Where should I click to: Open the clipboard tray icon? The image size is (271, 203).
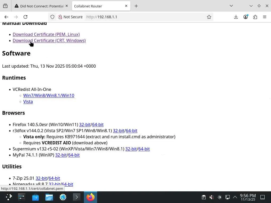click(204, 197)
